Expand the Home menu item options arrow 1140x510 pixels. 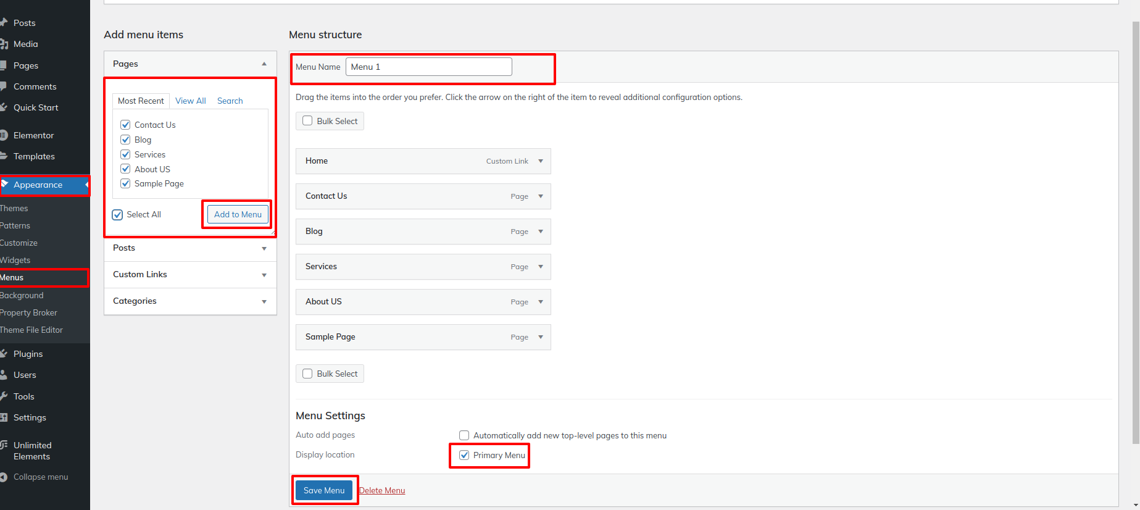(x=541, y=161)
